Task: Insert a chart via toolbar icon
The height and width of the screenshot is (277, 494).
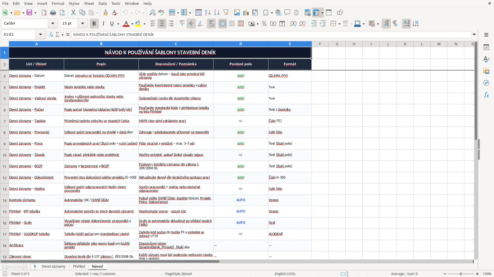Action: [x=246, y=13]
